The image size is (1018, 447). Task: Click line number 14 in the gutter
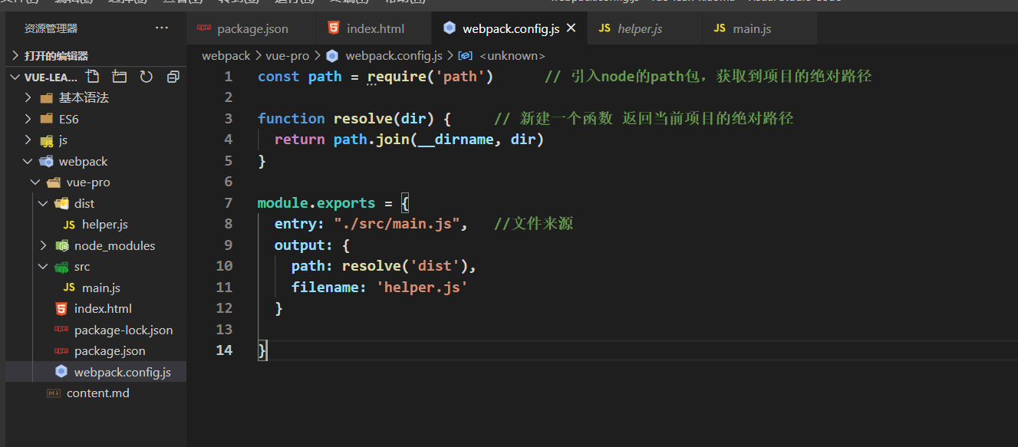click(224, 350)
